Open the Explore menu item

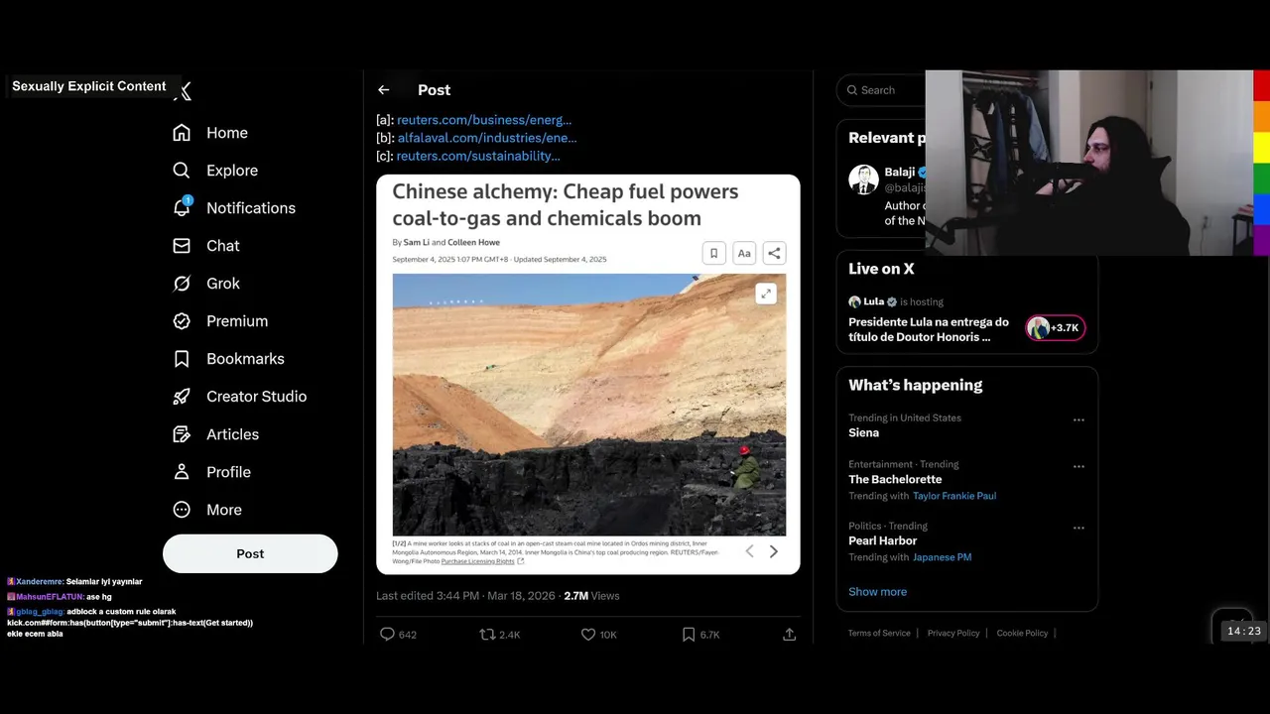click(x=232, y=171)
